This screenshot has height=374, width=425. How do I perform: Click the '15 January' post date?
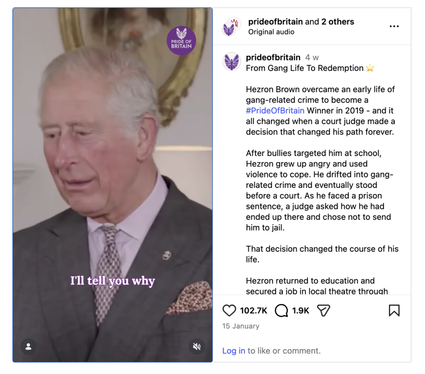pos(241,326)
